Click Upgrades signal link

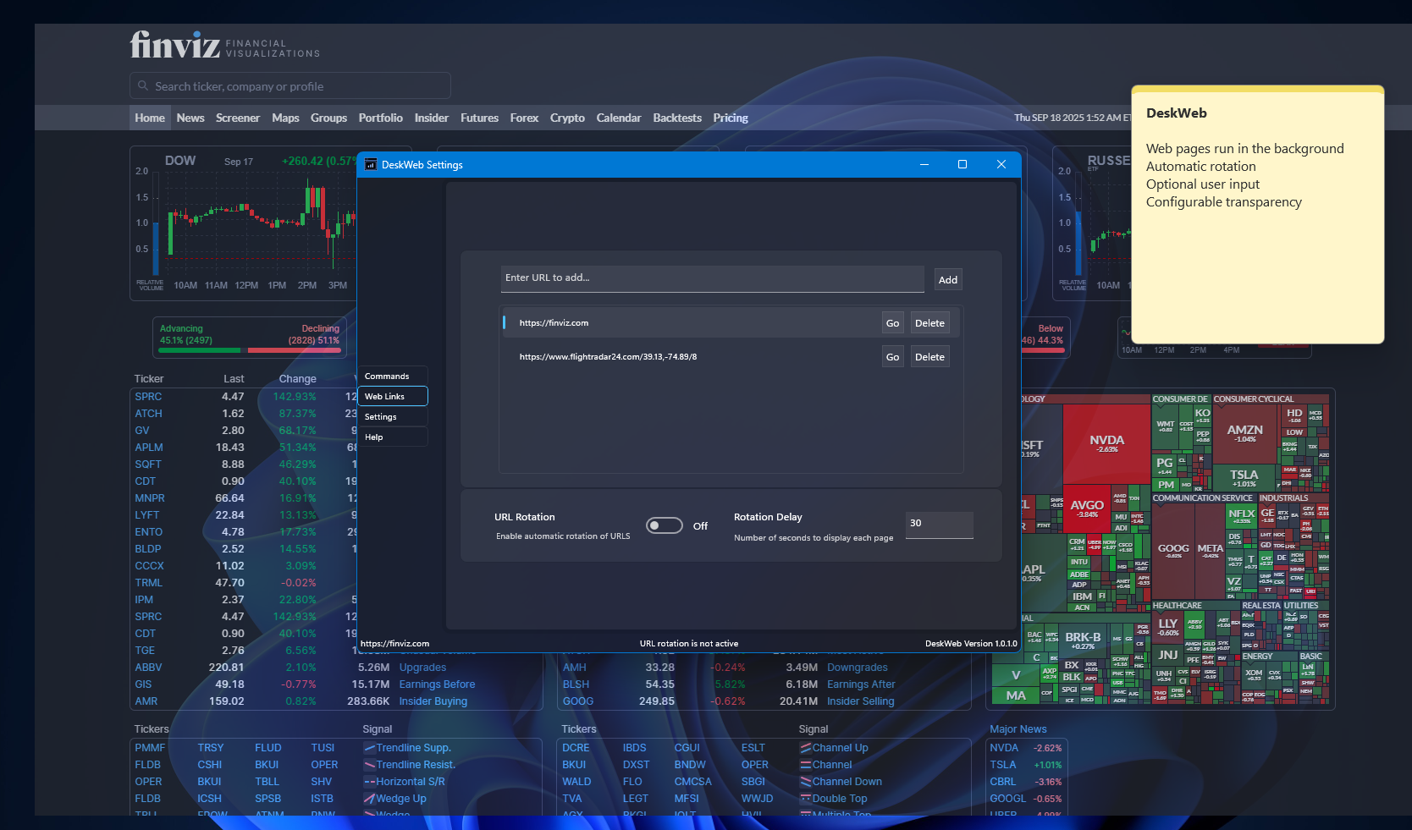pos(422,668)
